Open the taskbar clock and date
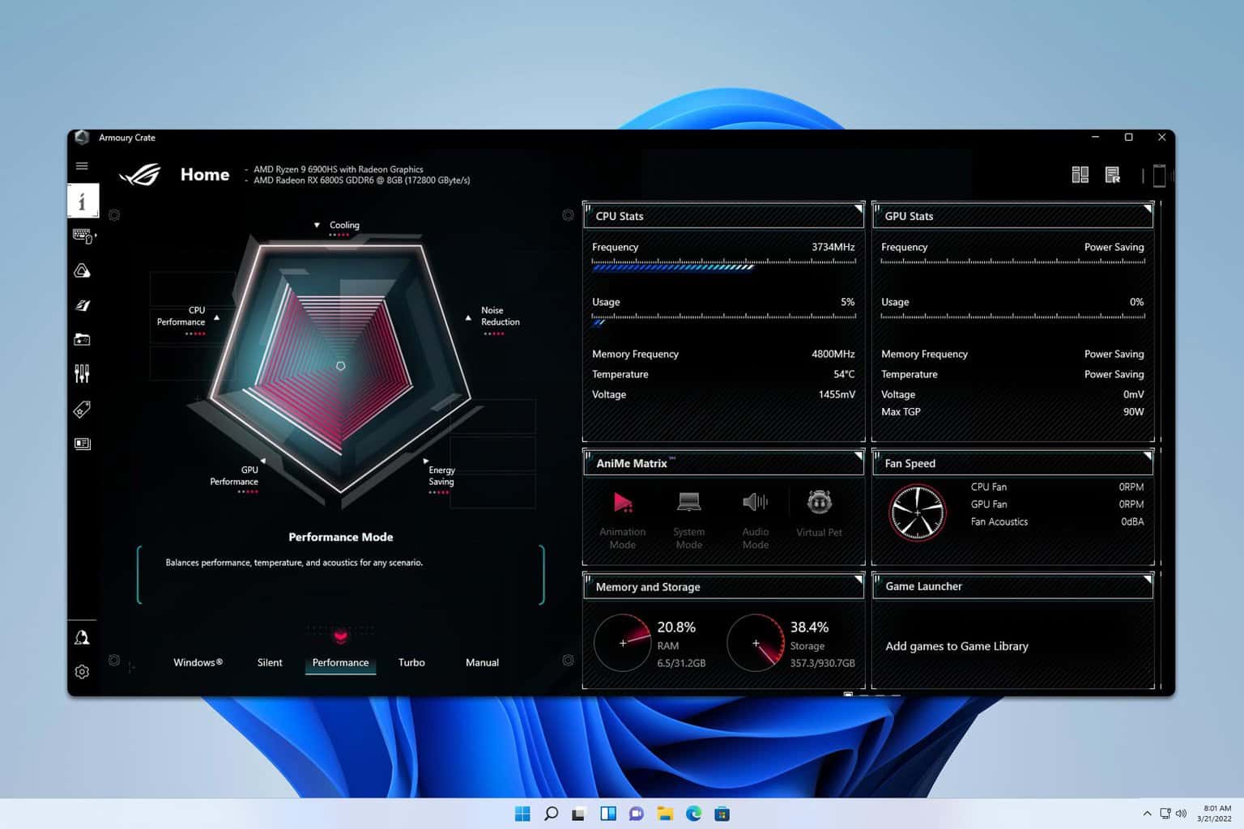 point(1216,814)
